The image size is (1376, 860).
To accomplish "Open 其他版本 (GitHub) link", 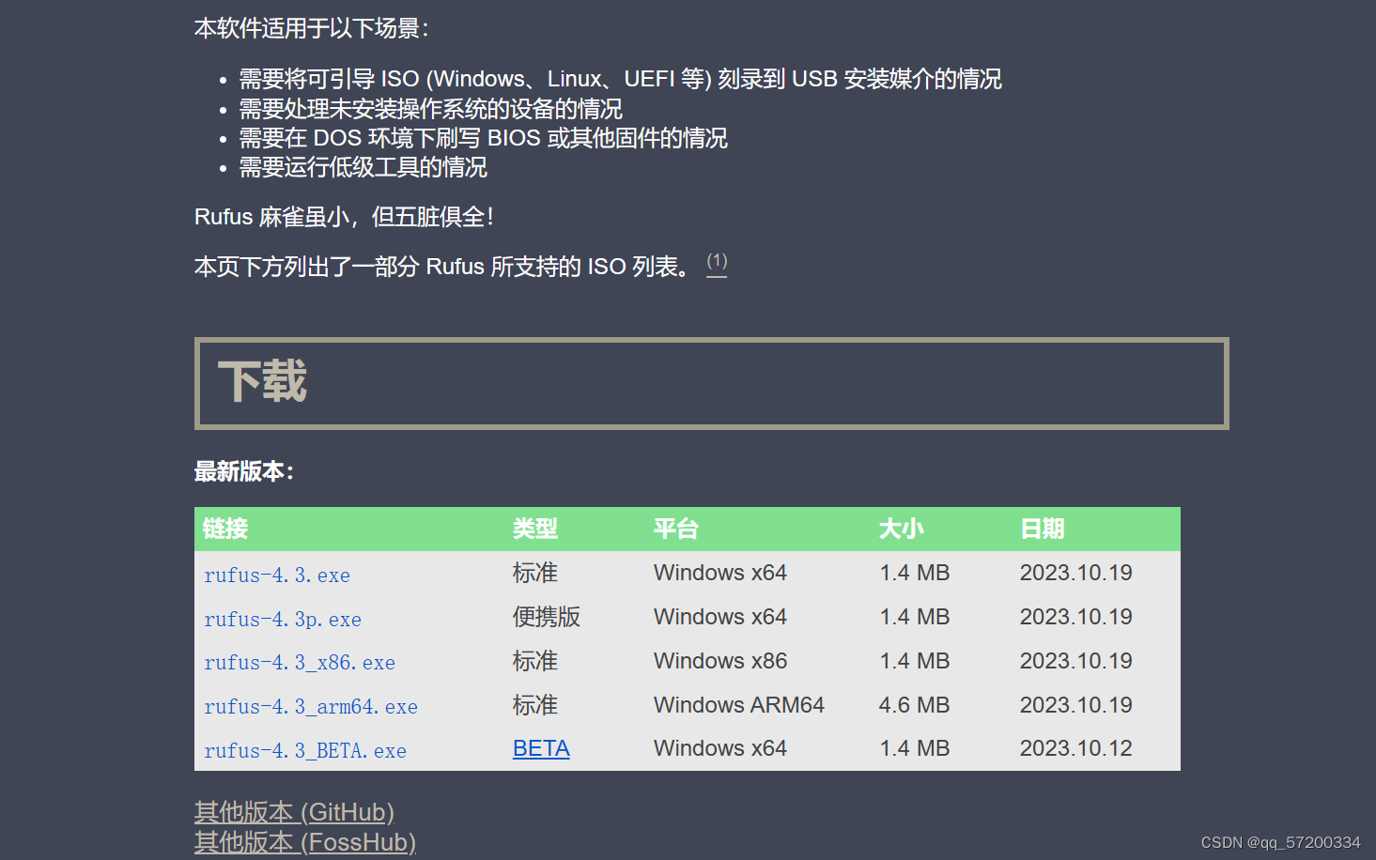I will pyautogui.click(x=294, y=812).
